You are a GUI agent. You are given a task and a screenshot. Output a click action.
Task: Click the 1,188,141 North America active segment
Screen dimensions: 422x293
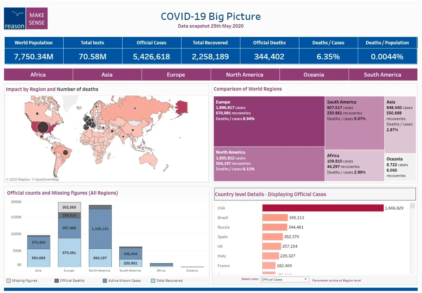(x=100, y=229)
